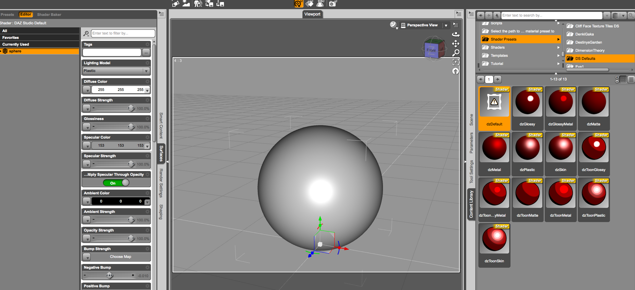Click the surface filter text field

point(123,33)
